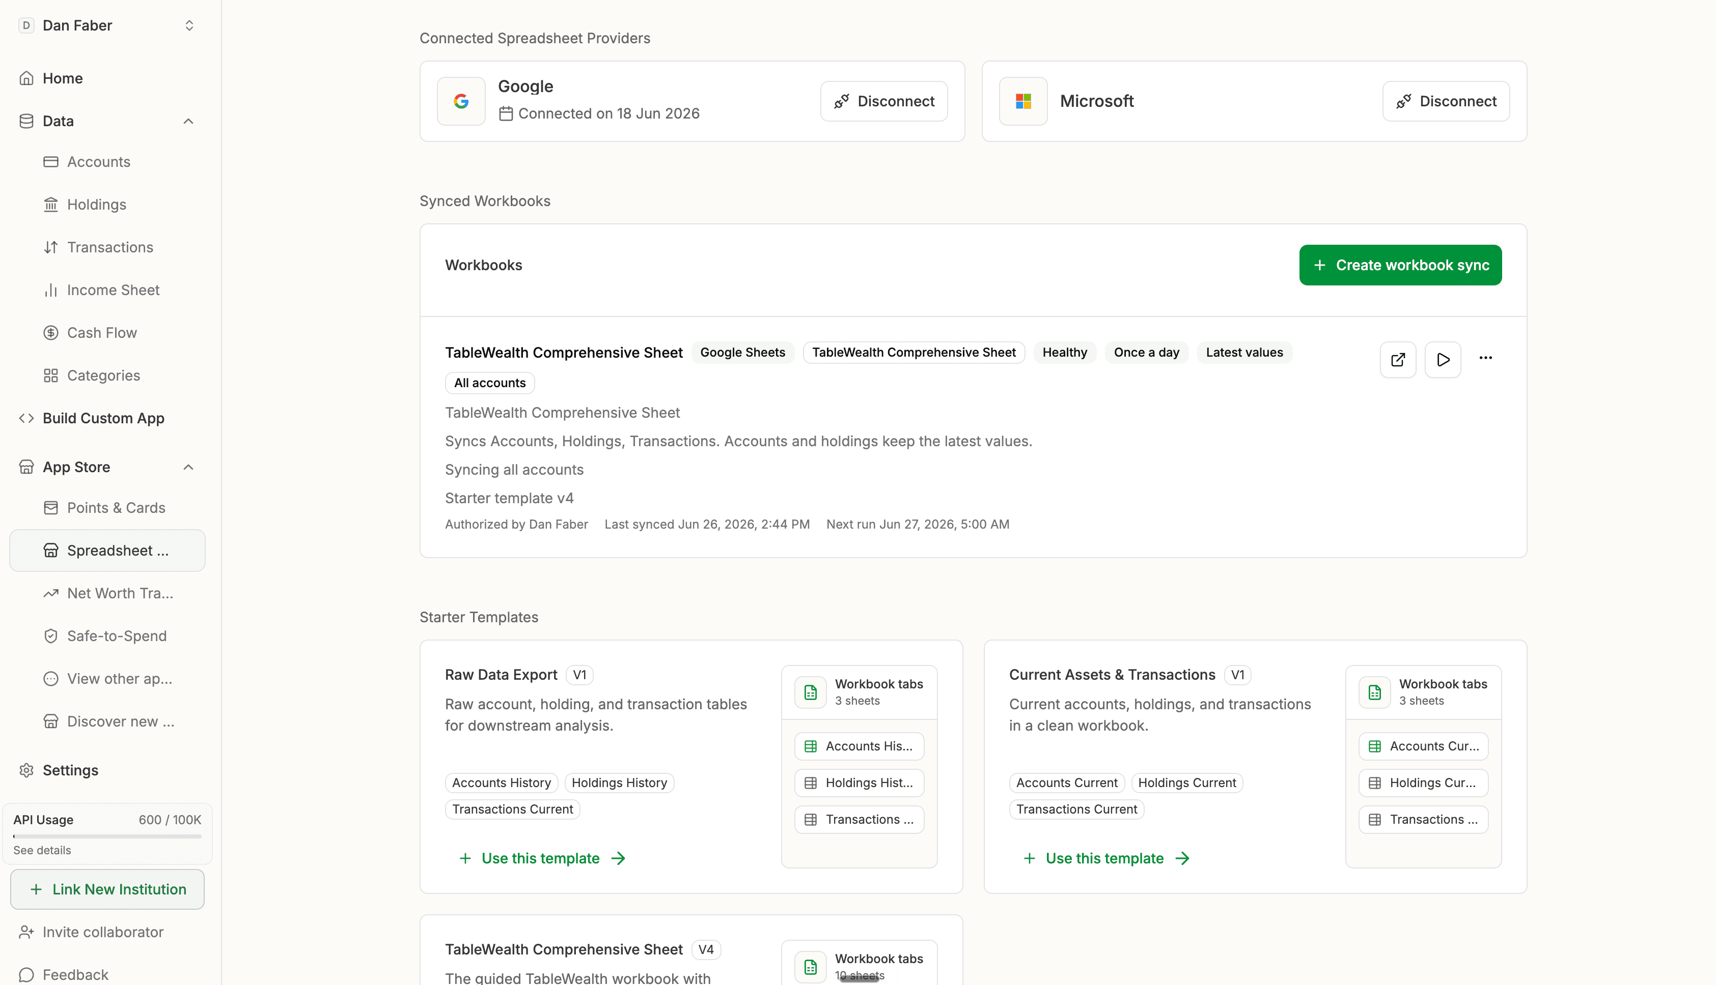Click the API Usage progress bar

pyautogui.click(x=107, y=836)
